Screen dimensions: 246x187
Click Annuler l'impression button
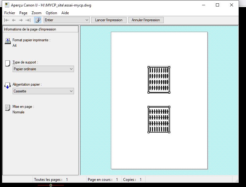146,20
